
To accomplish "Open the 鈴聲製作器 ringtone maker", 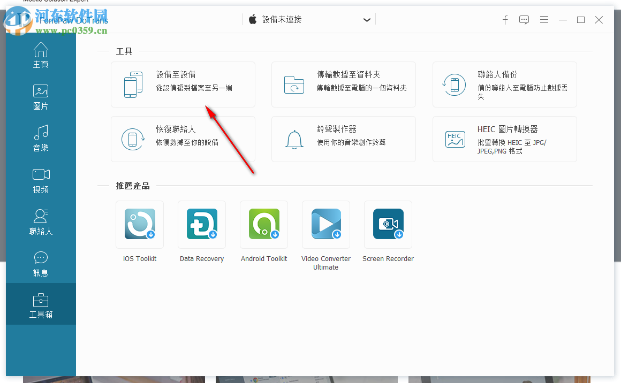I will pos(343,139).
